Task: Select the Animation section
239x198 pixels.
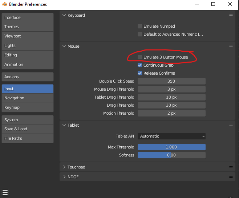Action: tap(28, 65)
